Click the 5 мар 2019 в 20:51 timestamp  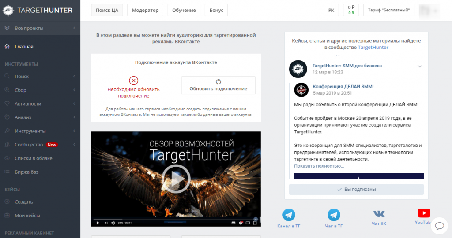tap(332, 93)
